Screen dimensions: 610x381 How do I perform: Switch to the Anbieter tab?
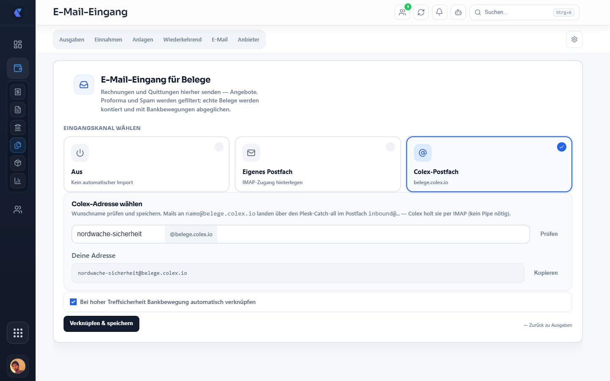click(249, 39)
